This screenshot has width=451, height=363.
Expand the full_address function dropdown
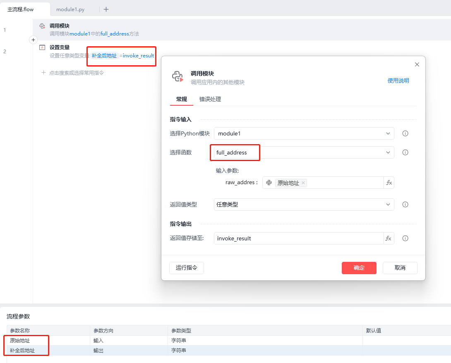(388, 152)
